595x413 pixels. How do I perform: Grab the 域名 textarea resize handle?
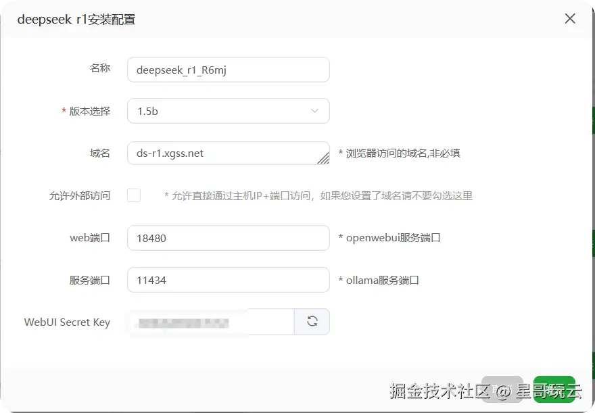[323, 159]
